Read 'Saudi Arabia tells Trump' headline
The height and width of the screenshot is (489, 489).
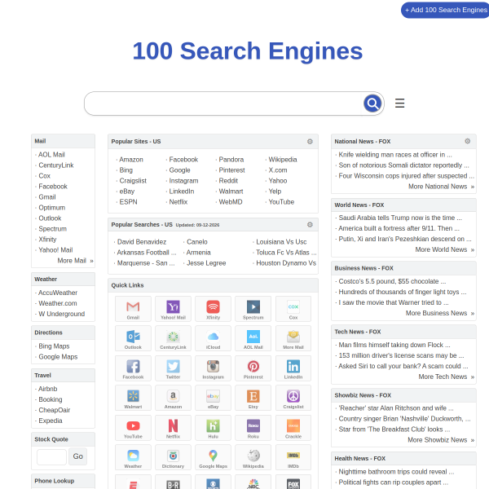400,218
